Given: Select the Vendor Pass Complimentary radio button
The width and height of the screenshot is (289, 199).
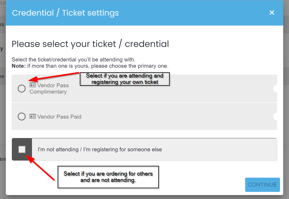Looking at the screenshot, I should tap(22, 89).
